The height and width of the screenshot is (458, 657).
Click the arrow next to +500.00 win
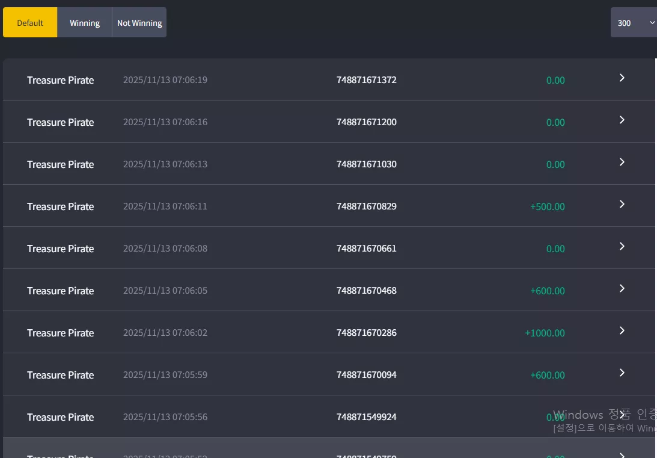pyautogui.click(x=622, y=204)
